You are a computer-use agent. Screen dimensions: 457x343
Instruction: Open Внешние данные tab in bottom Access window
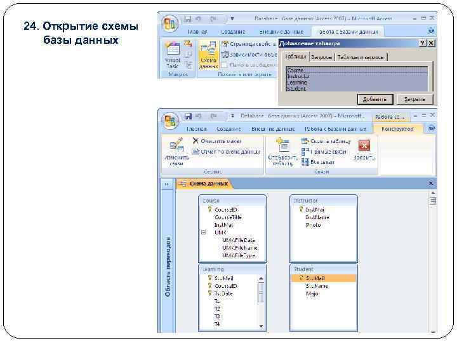point(273,129)
